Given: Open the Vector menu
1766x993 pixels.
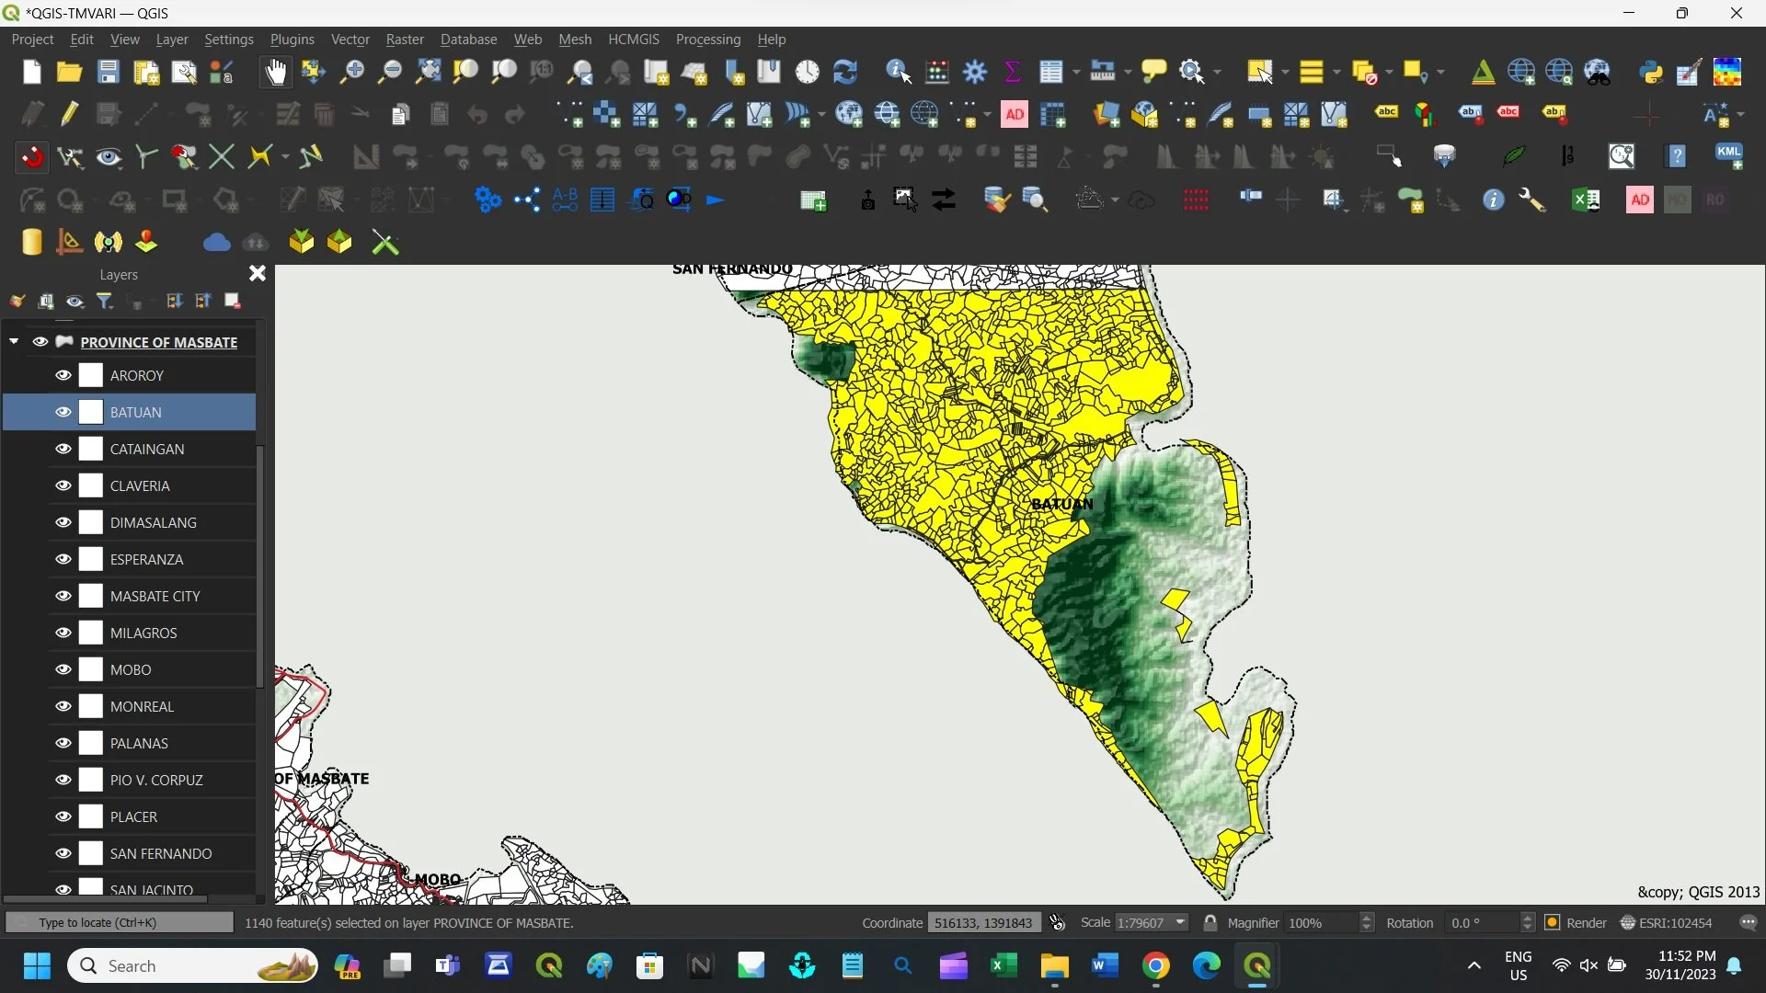Looking at the screenshot, I should click(x=350, y=40).
